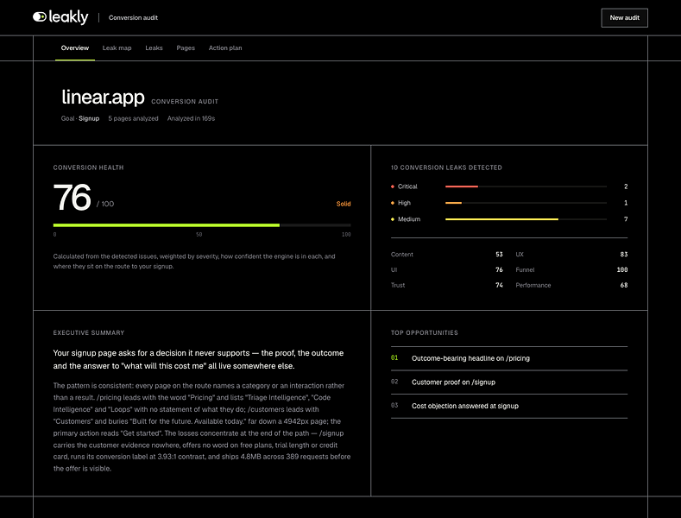Click the conversion health green progress bar

[167, 225]
